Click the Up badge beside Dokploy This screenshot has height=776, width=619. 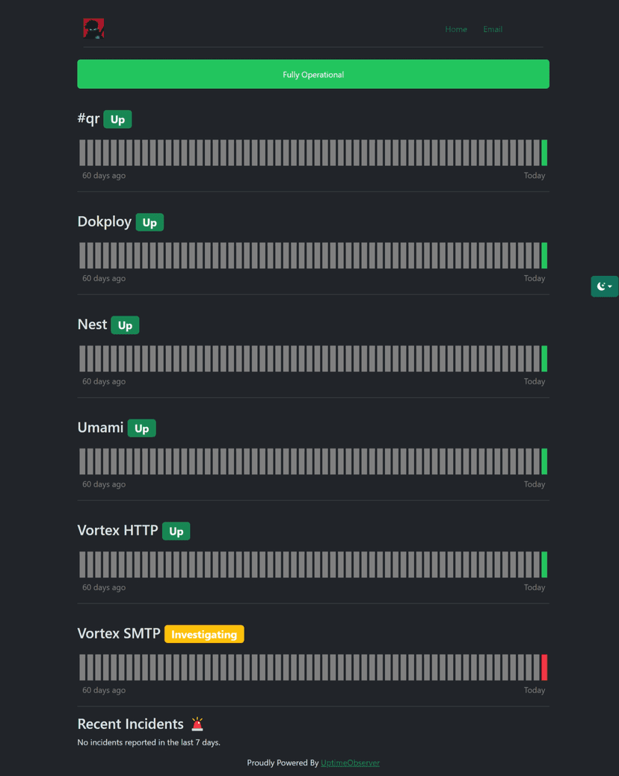click(150, 223)
